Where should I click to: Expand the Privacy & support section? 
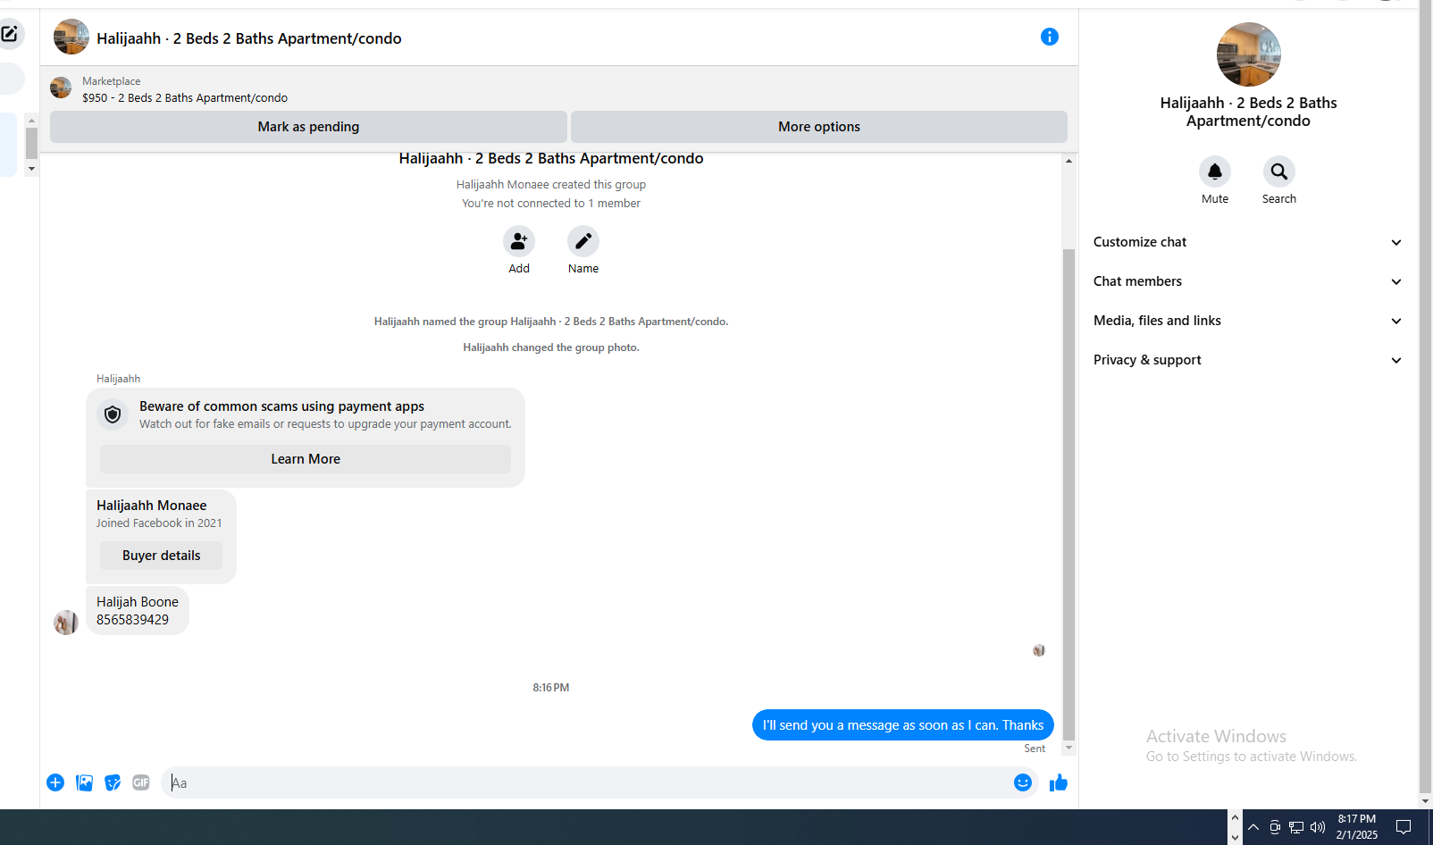click(1248, 360)
